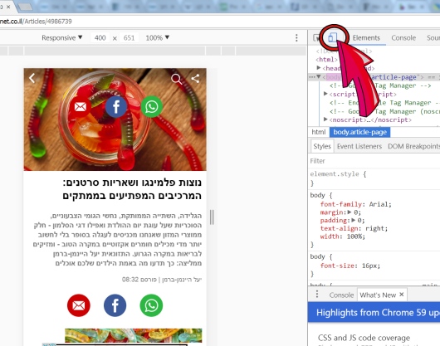
Task: Tap the share icon on article image
Action: point(195,79)
